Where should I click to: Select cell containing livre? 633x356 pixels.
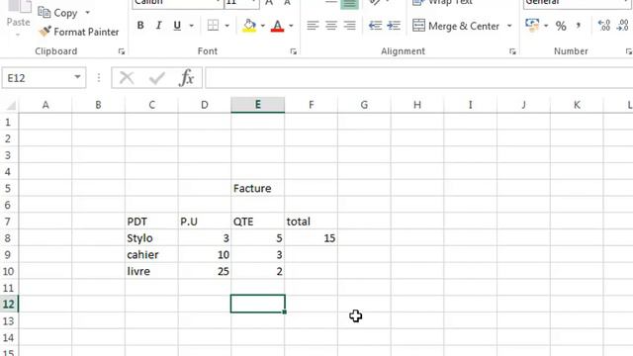151,271
